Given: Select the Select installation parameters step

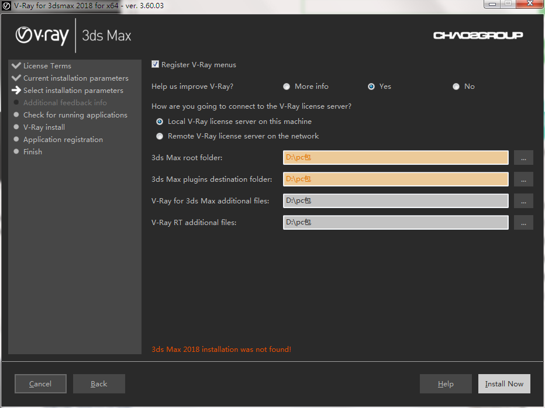Looking at the screenshot, I should click(x=73, y=91).
